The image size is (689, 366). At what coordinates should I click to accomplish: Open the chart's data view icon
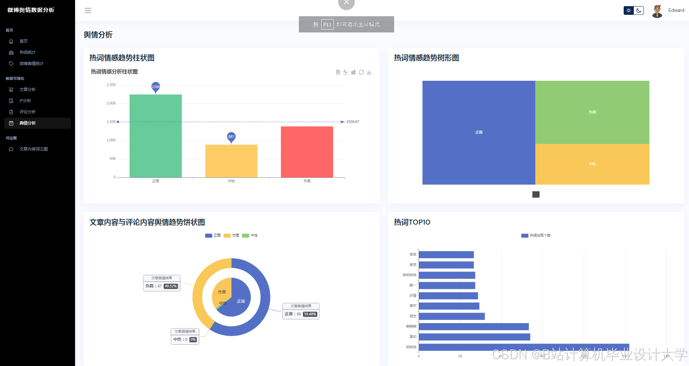coord(337,72)
